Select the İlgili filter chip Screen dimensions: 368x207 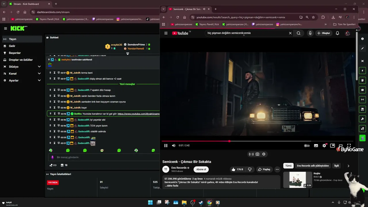tap(336, 166)
